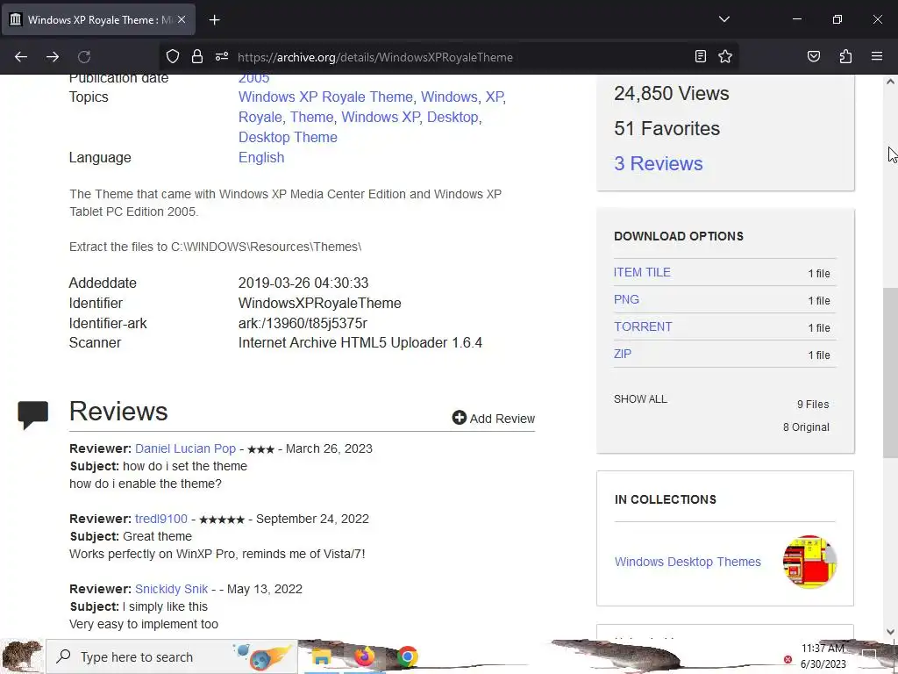The image size is (898, 674).
Task: Click the Reviews speech bubble icon
Action: [x=33, y=415]
